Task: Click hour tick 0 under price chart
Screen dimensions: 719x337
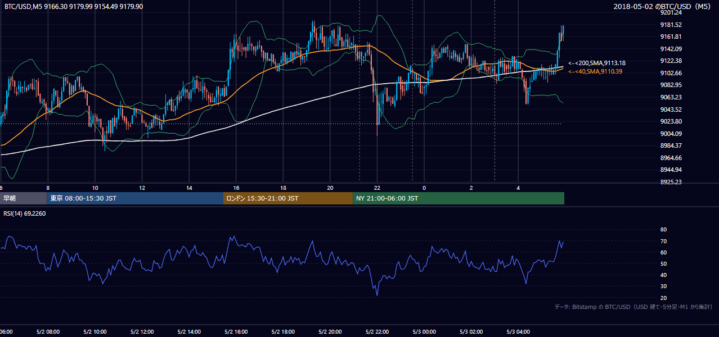Action: (425, 188)
